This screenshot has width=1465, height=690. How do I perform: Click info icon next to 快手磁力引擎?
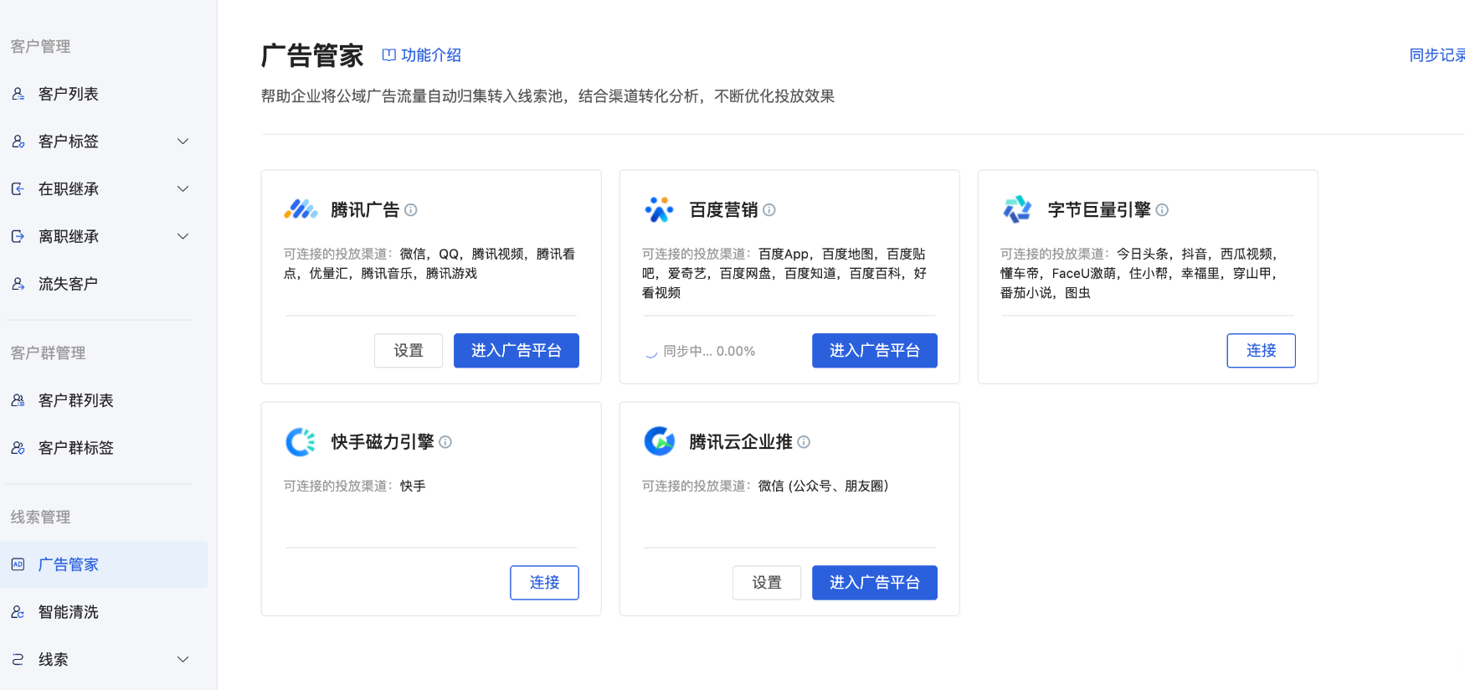[445, 442]
